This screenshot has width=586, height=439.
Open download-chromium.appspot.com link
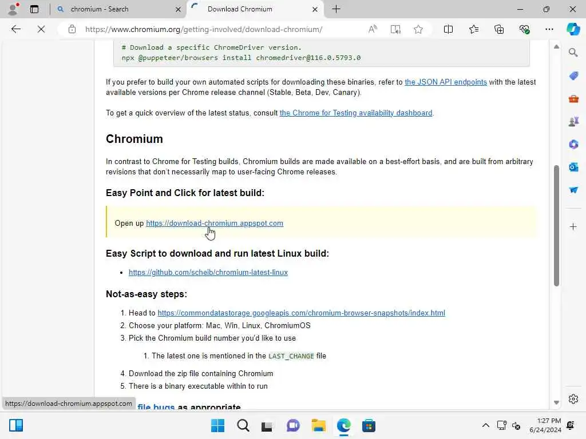[215, 224]
